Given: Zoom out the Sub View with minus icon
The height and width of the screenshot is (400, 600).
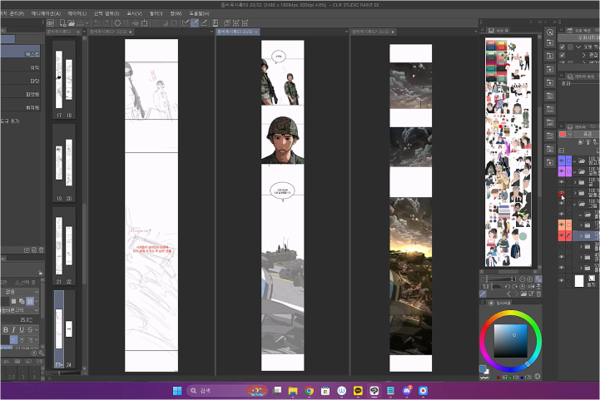Looking at the screenshot, I should 523,279.
